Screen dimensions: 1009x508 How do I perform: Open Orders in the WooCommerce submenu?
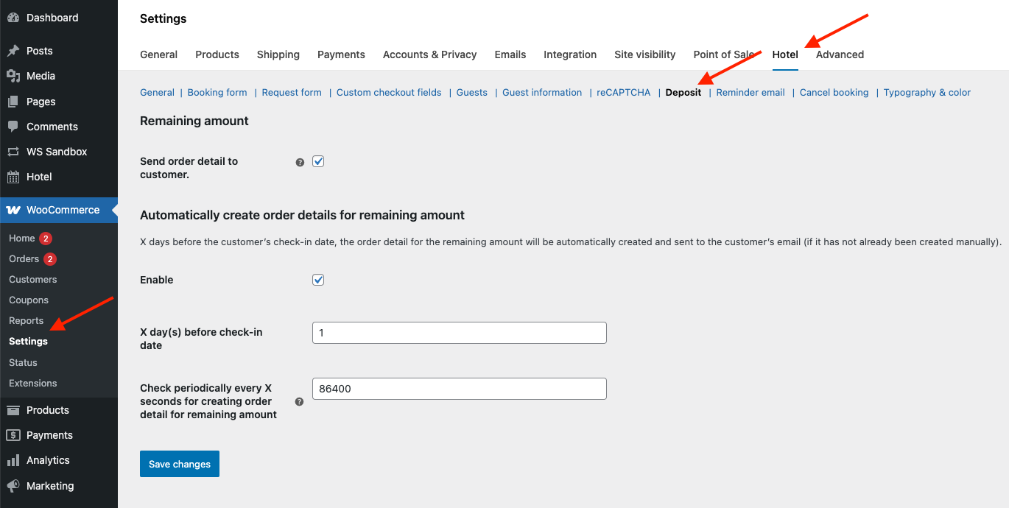(24, 259)
